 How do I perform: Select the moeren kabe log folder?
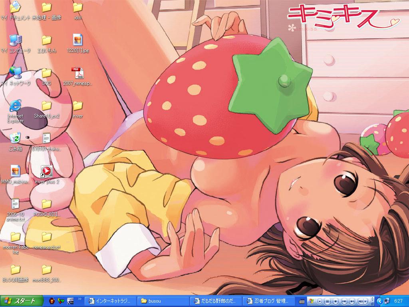(16, 243)
